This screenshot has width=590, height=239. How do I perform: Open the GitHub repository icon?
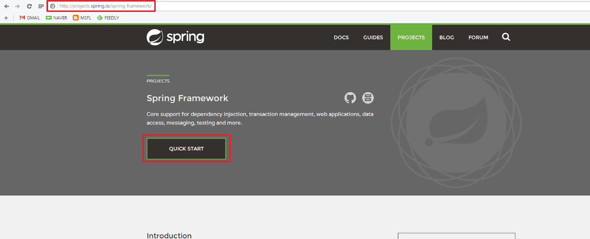click(x=350, y=98)
